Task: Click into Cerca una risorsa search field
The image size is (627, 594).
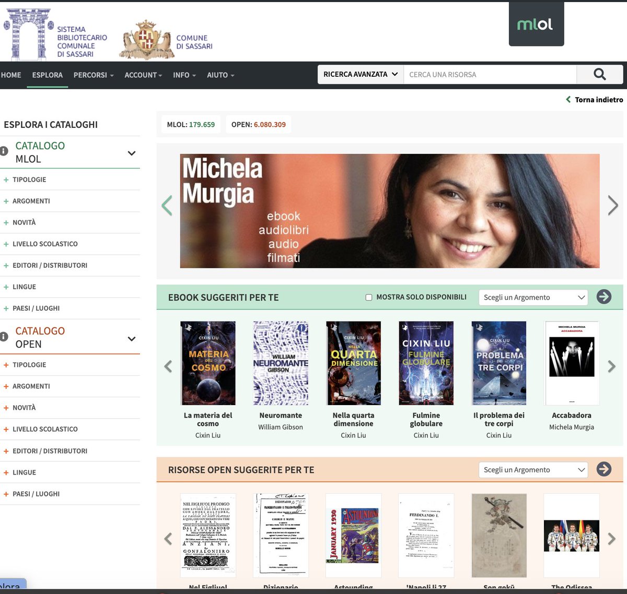Action: [x=490, y=75]
